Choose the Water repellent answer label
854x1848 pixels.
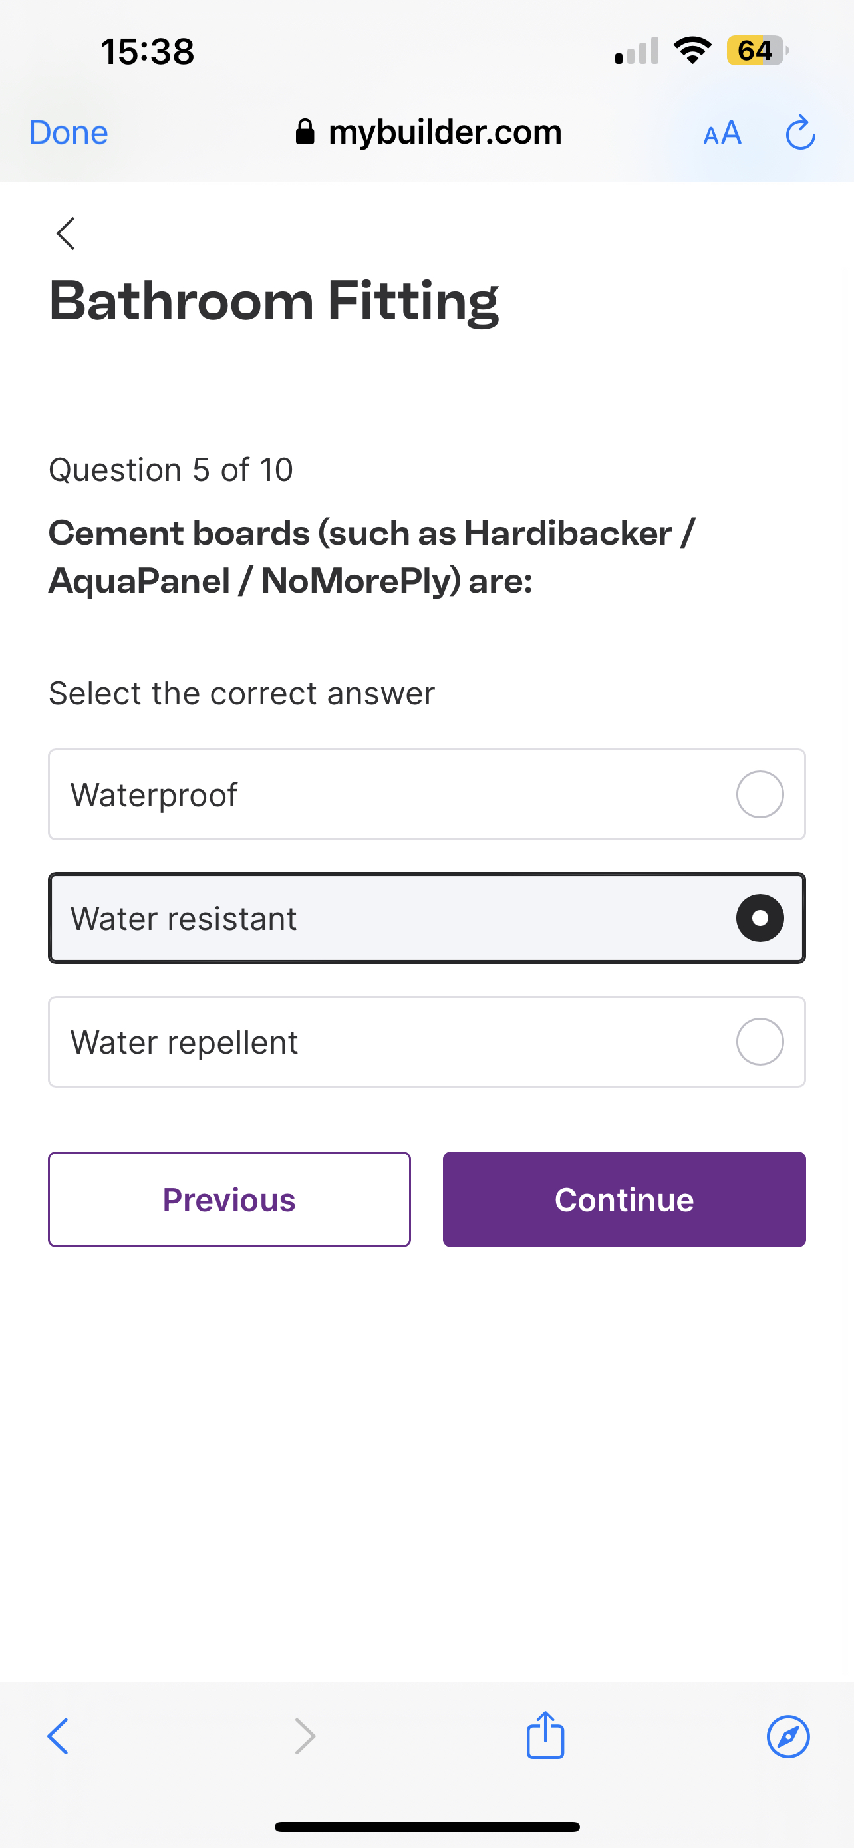pos(184,1042)
